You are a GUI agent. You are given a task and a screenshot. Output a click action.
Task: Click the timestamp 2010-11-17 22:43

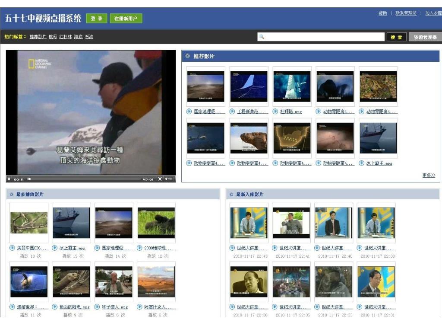pyautogui.click(x=250, y=256)
